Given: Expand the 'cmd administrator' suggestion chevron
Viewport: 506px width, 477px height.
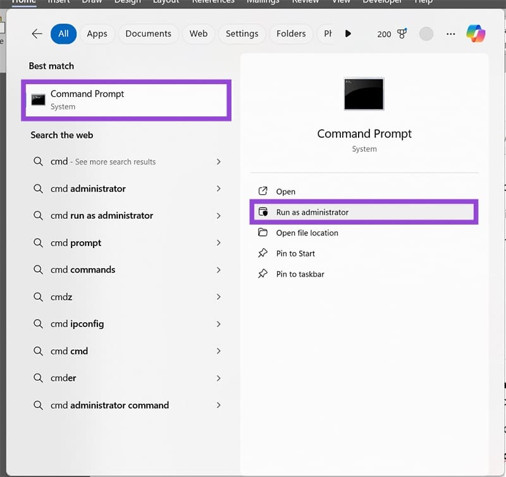Looking at the screenshot, I should pos(219,189).
